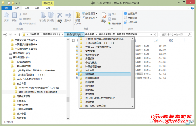The image size is (196, 126).
Task: Open the File (文件) tab
Action: coord(7,8)
